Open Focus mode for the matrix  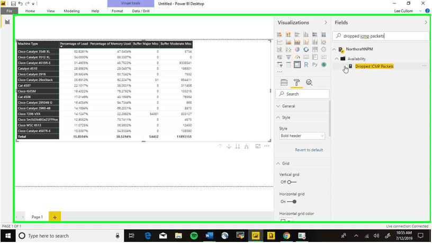tap(258, 146)
